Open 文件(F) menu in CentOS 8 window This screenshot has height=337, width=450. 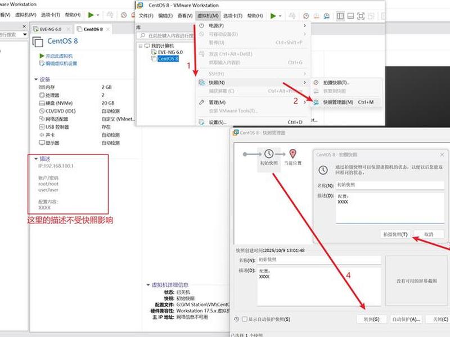coord(146,16)
